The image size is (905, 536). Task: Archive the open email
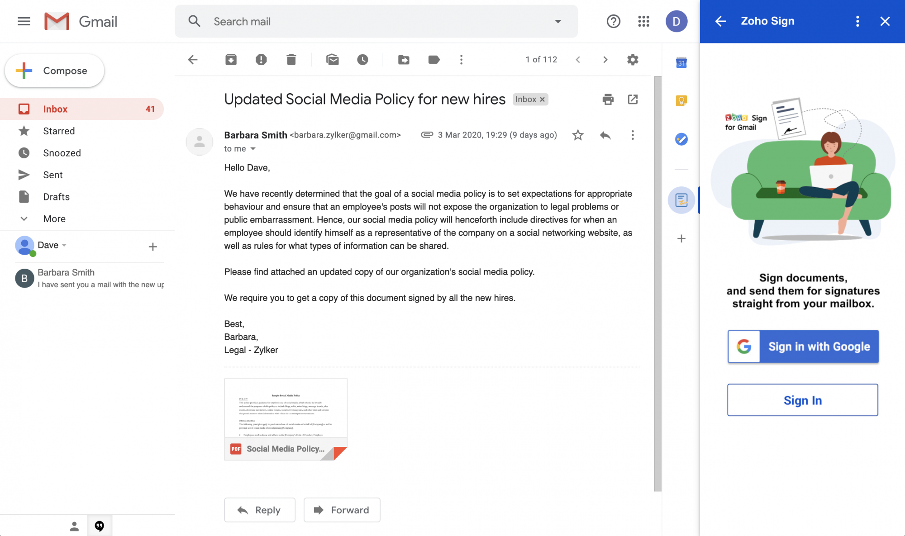[231, 60]
